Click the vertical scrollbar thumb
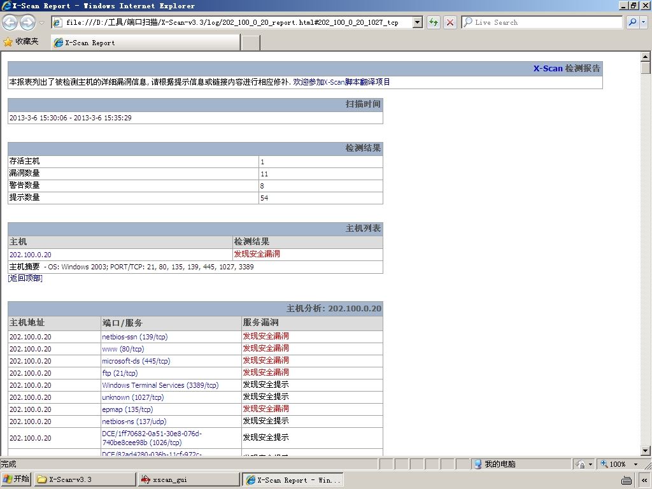The image size is (652, 489). click(646, 67)
